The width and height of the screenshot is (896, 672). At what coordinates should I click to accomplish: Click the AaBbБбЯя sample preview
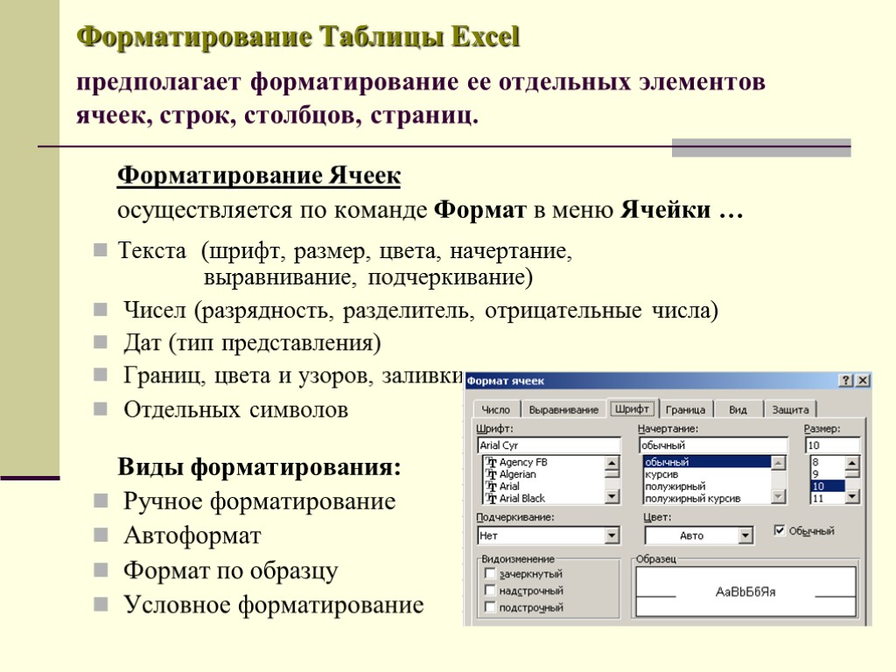pos(745,592)
